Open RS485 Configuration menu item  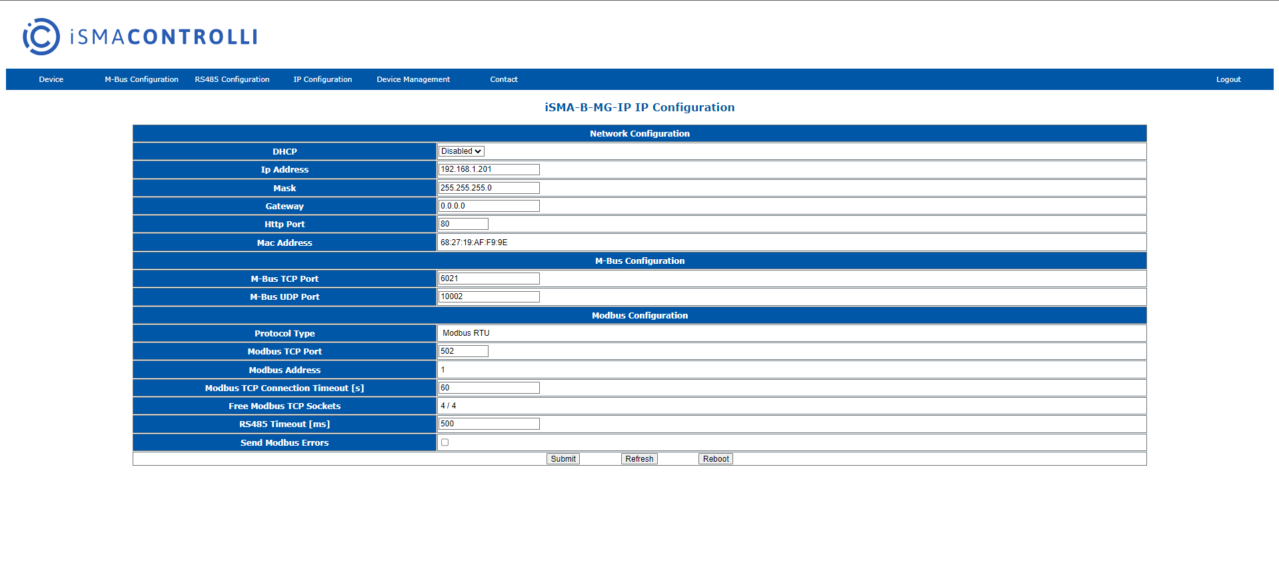pos(232,79)
